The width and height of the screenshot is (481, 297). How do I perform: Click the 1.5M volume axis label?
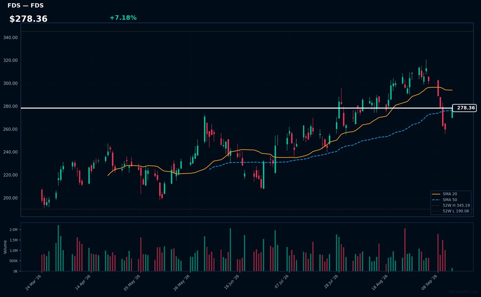tap(14, 240)
